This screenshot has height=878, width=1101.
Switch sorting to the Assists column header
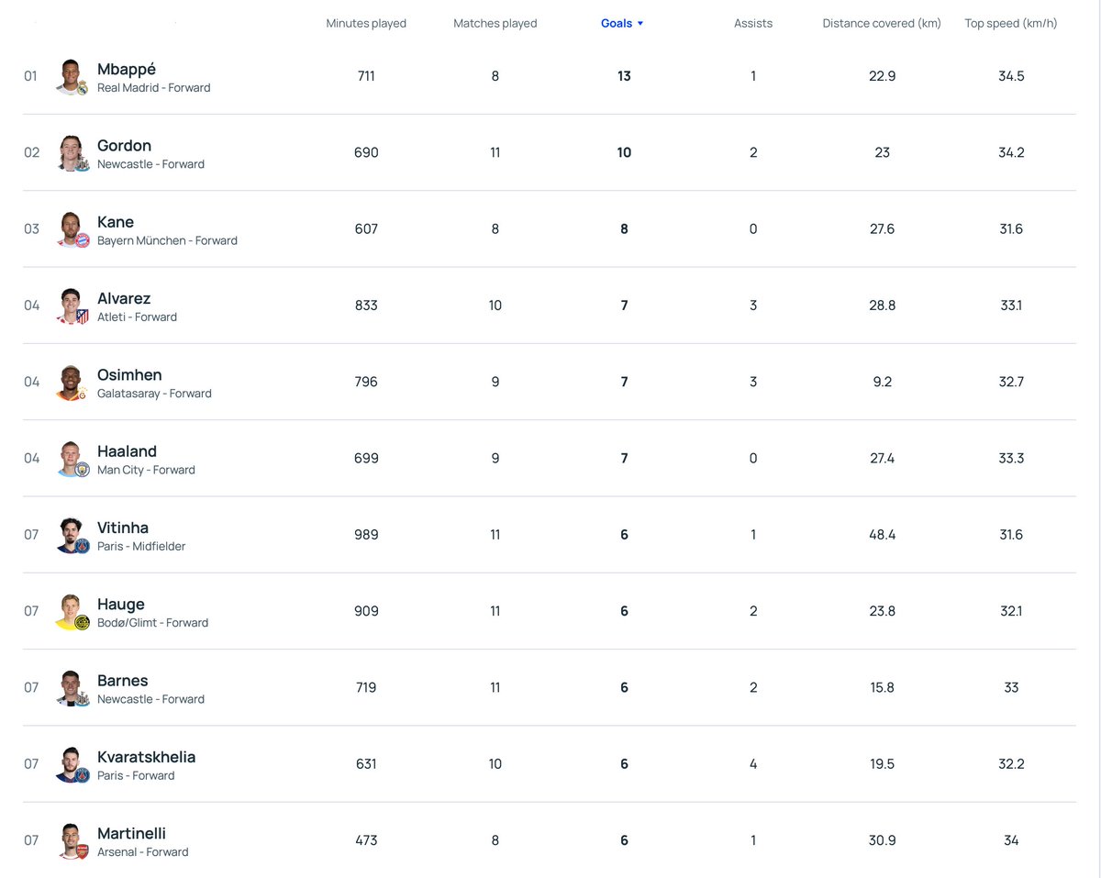(x=752, y=23)
